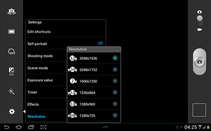Viewport: 211px width, 131px height.
Task: Select the 2048x1152 resolution radio button
Action: pos(115,69)
